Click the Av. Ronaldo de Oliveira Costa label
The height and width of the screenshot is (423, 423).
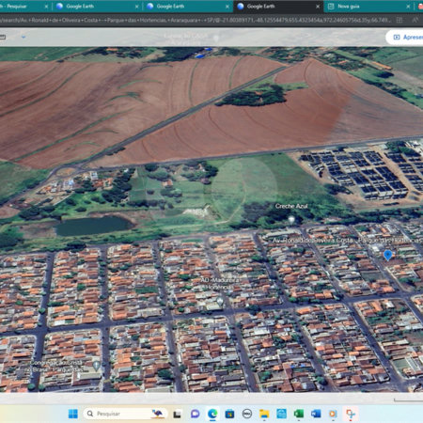(x=313, y=241)
